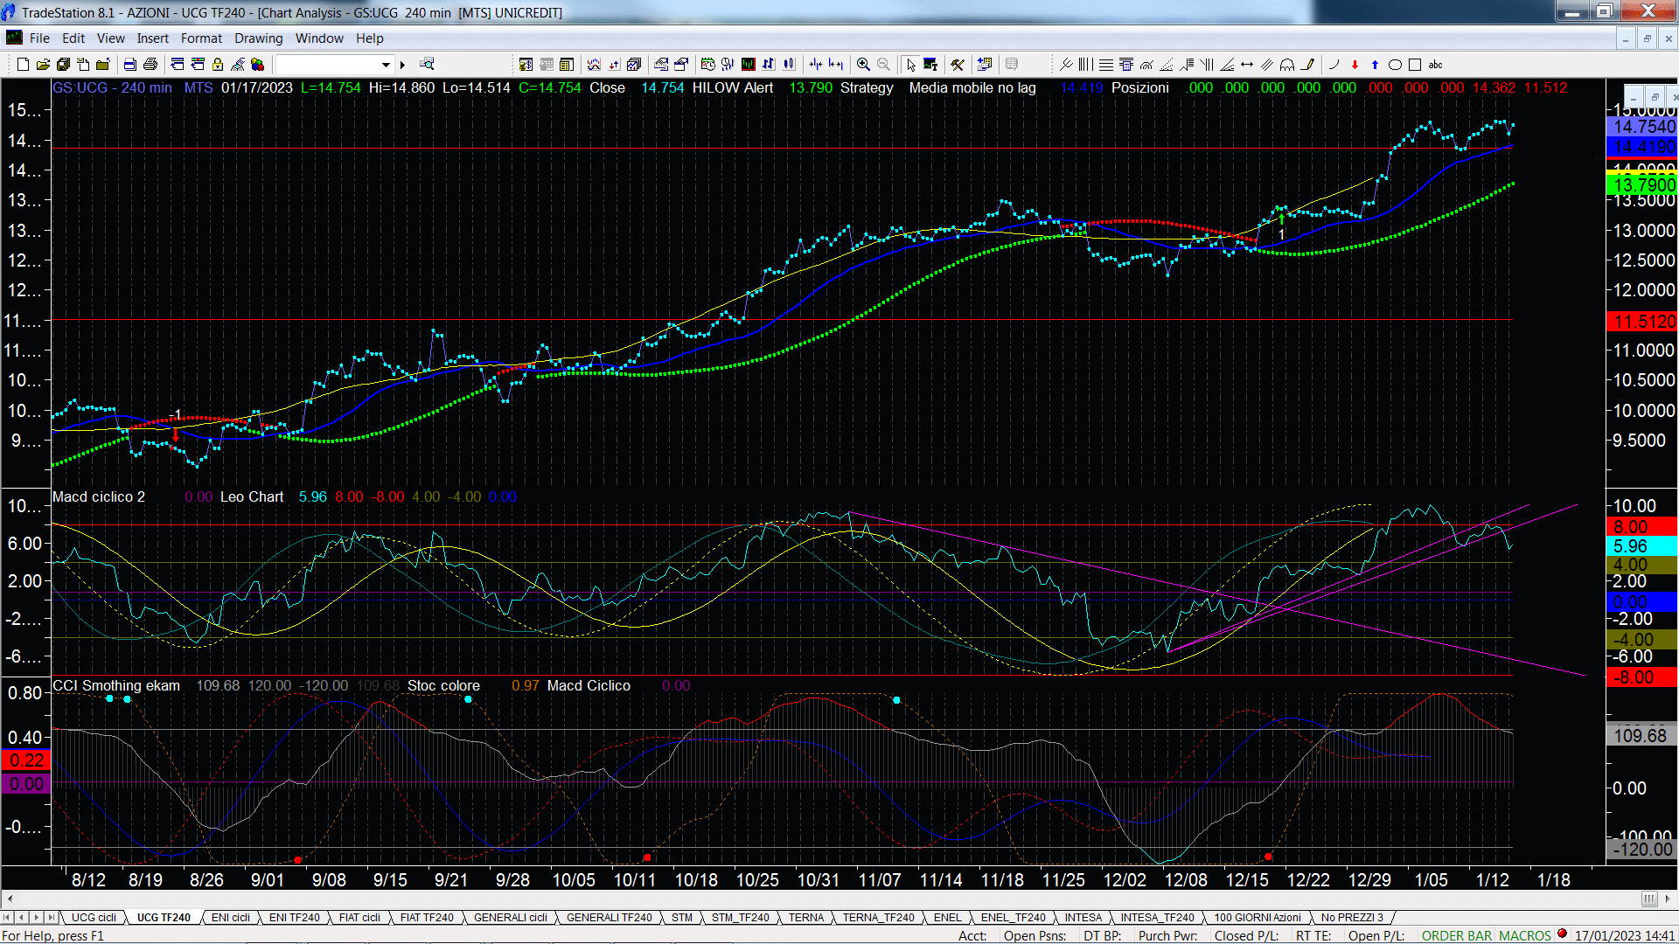1679x944 pixels.
Task: Click the GS:UCG - 240 min label
Action: tap(112, 87)
